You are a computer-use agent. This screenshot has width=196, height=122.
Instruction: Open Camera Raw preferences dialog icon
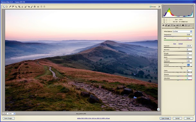pyautogui.click(x=38, y=7)
